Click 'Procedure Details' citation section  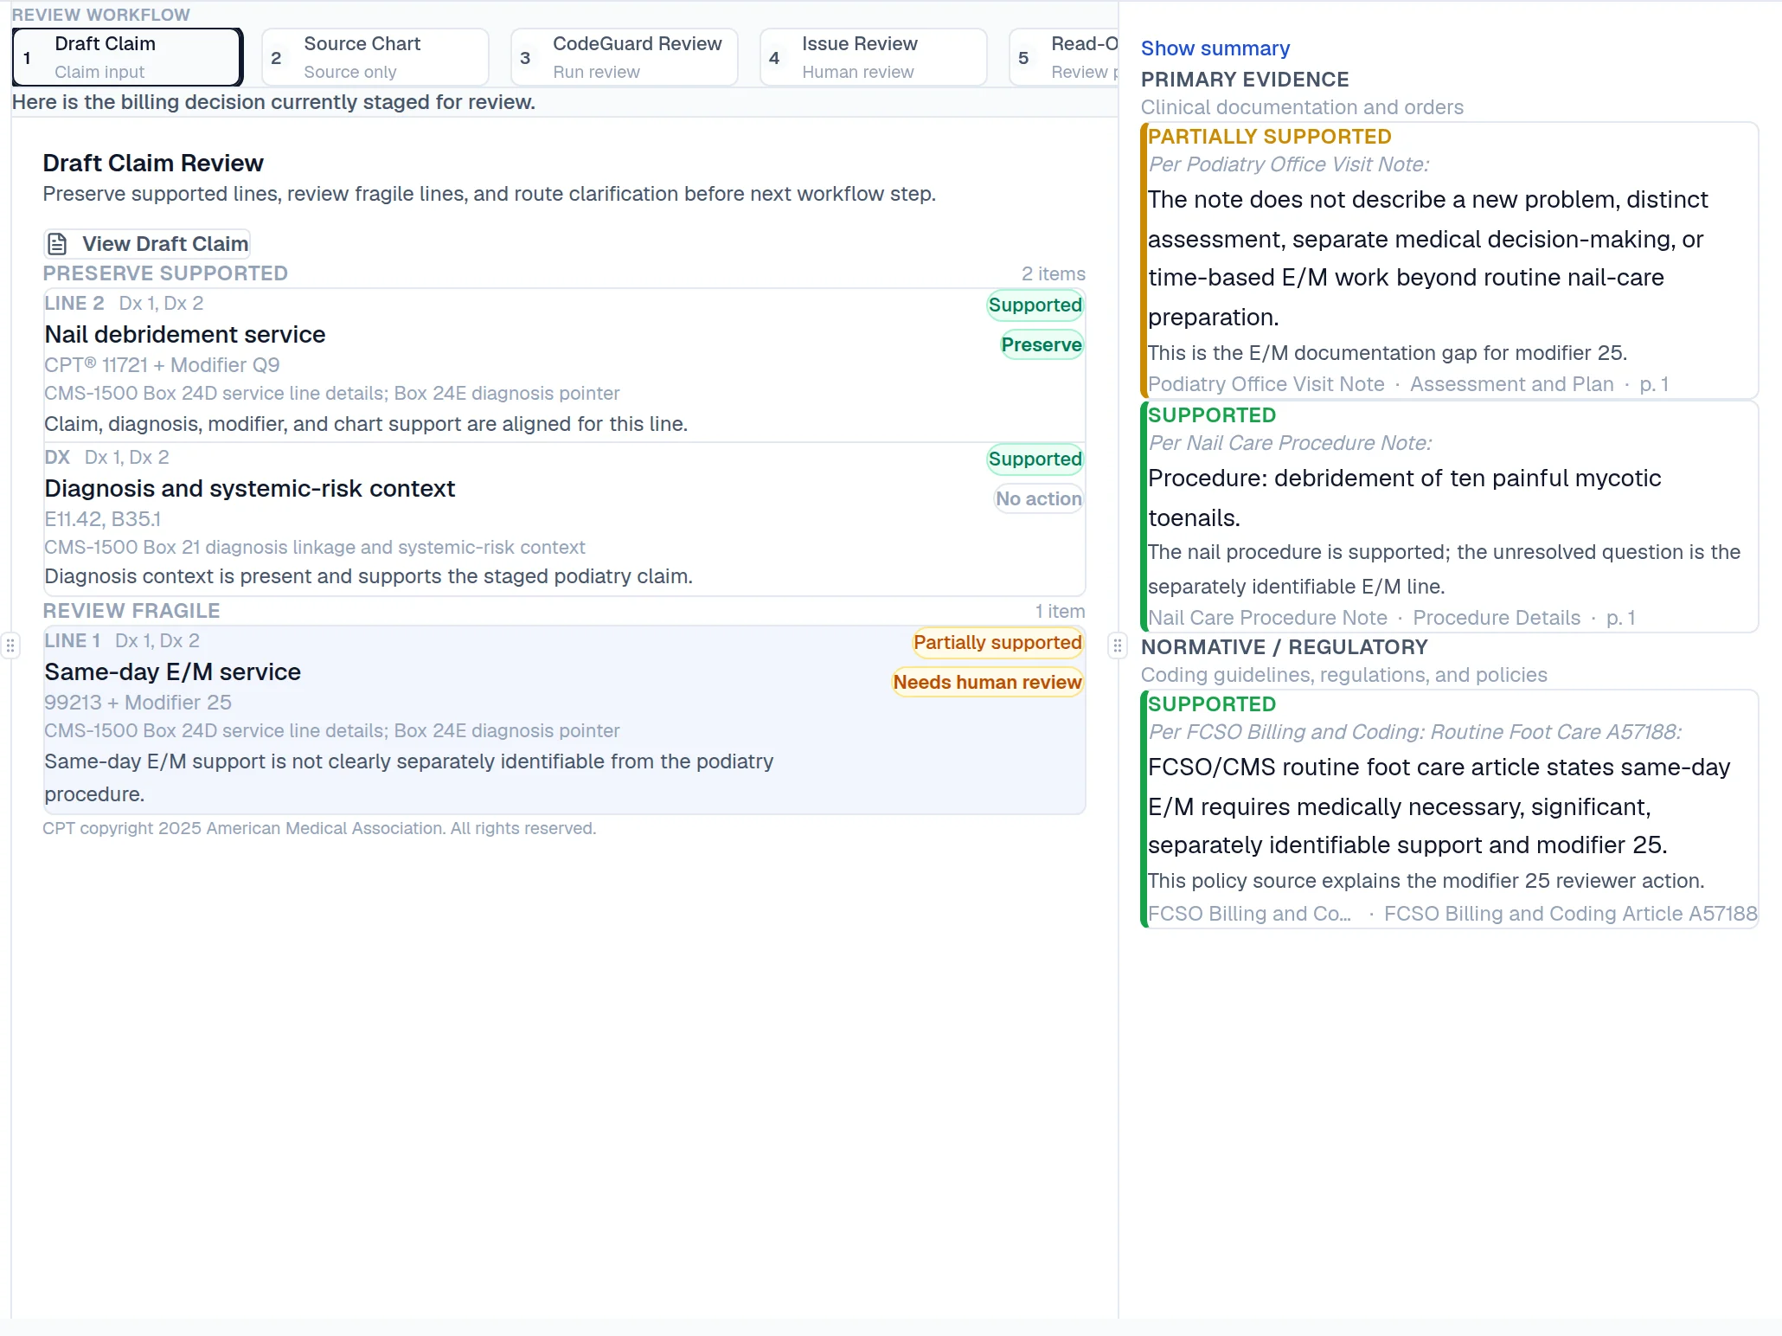point(1497,618)
